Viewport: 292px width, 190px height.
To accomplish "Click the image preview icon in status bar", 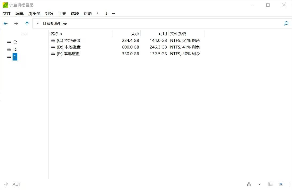I will [281, 184].
